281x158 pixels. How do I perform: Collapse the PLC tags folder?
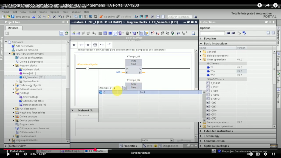13,93
